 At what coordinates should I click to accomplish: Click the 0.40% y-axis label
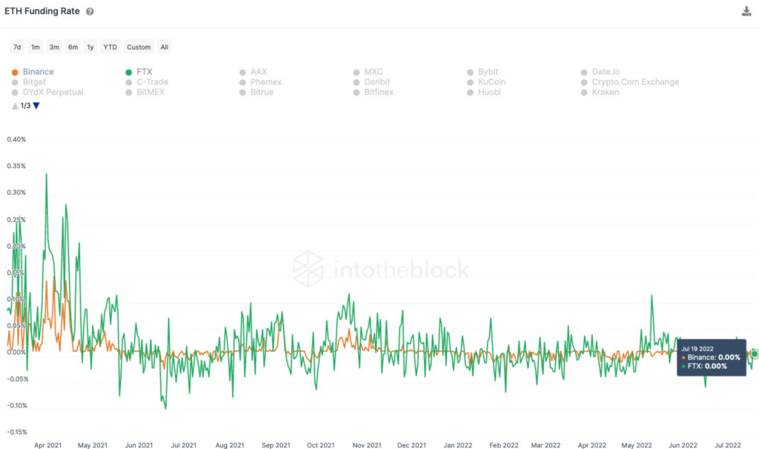[16, 139]
